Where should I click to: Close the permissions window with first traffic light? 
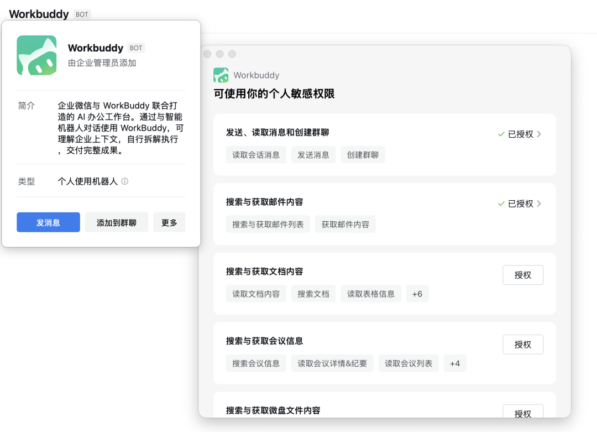pyautogui.click(x=207, y=54)
